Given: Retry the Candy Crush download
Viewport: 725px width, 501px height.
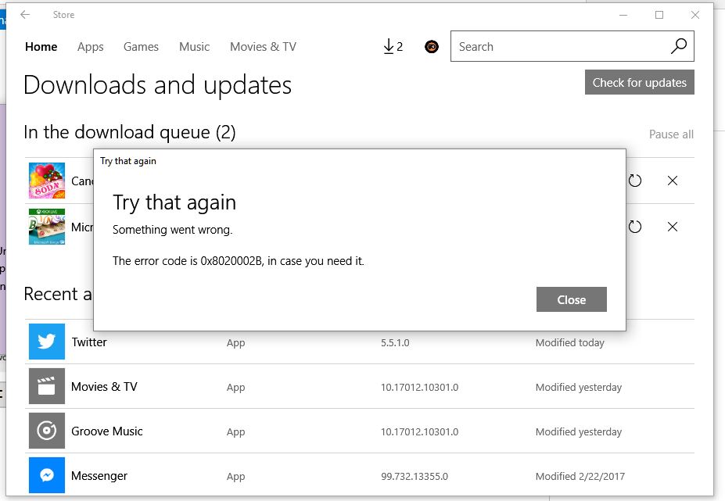Looking at the screenshot, I should point(635,181).
